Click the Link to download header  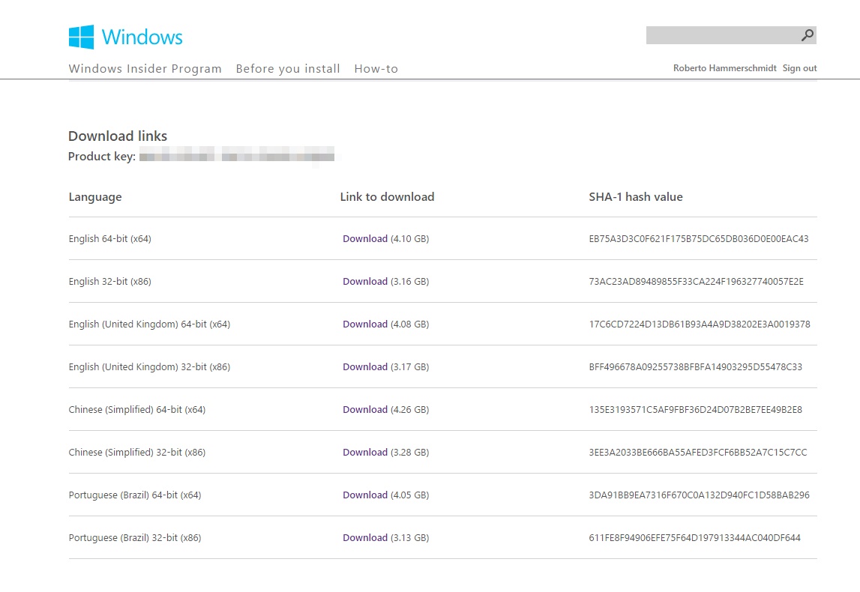[387, 197]
